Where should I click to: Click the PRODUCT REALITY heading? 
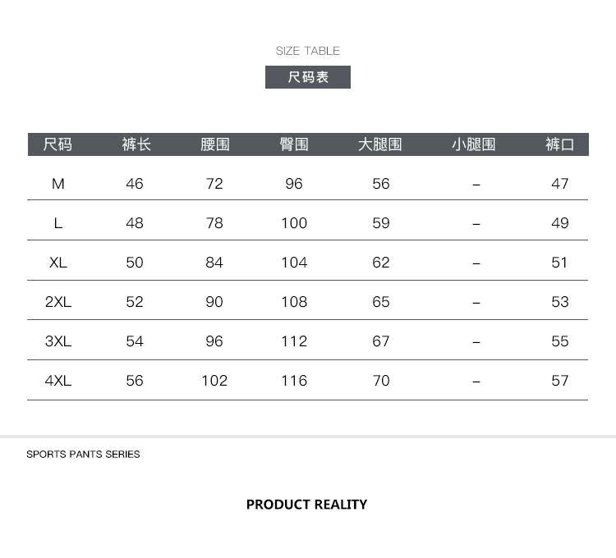(x=306, y=504)
